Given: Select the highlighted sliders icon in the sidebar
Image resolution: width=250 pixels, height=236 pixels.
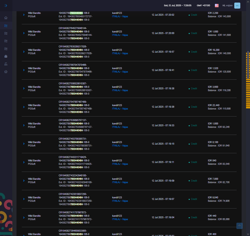Looking at the screenshot, I should 6,25.
